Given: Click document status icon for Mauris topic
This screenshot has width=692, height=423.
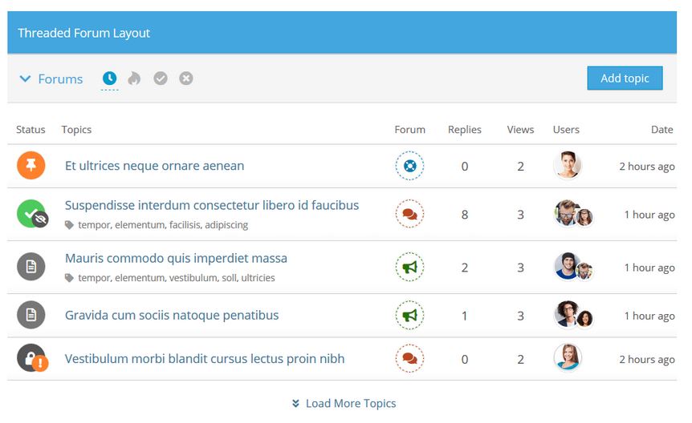Looking at the screenshot, I should [31, 267].
